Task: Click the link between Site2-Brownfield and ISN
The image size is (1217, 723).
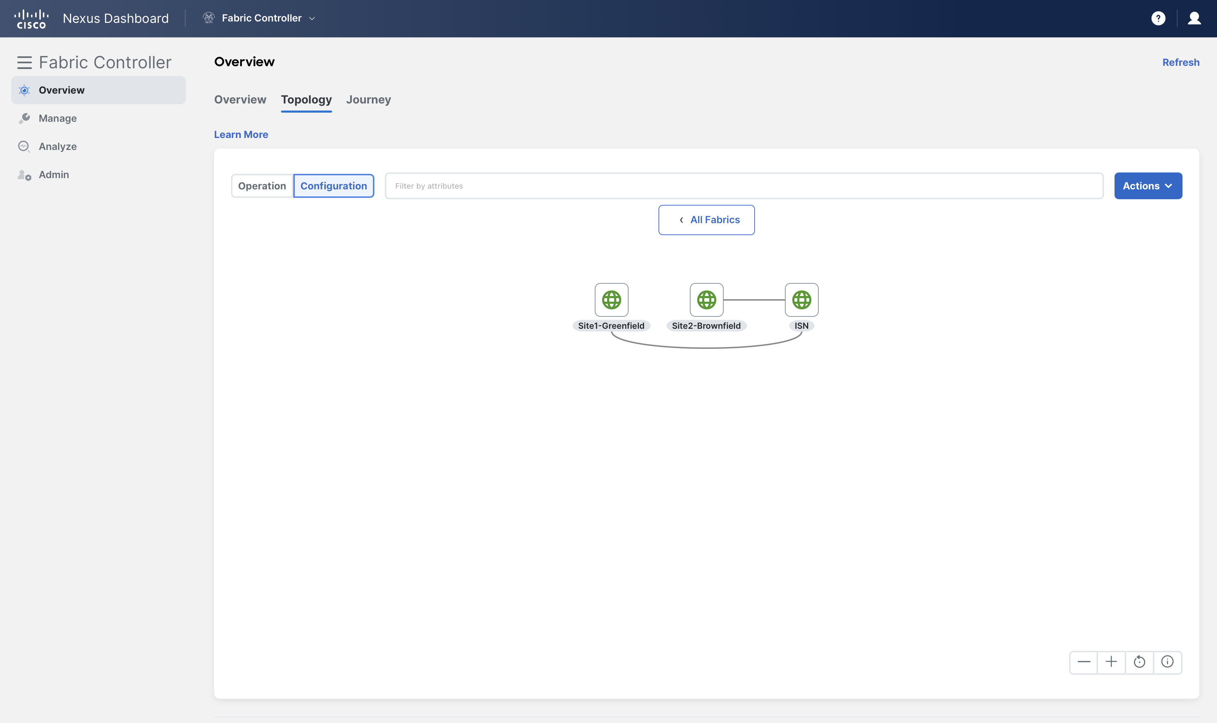Action: click(754, 300)
